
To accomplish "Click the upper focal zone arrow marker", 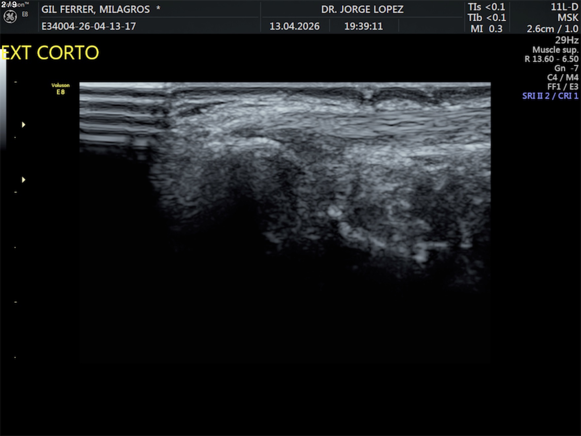I will 23,125.
